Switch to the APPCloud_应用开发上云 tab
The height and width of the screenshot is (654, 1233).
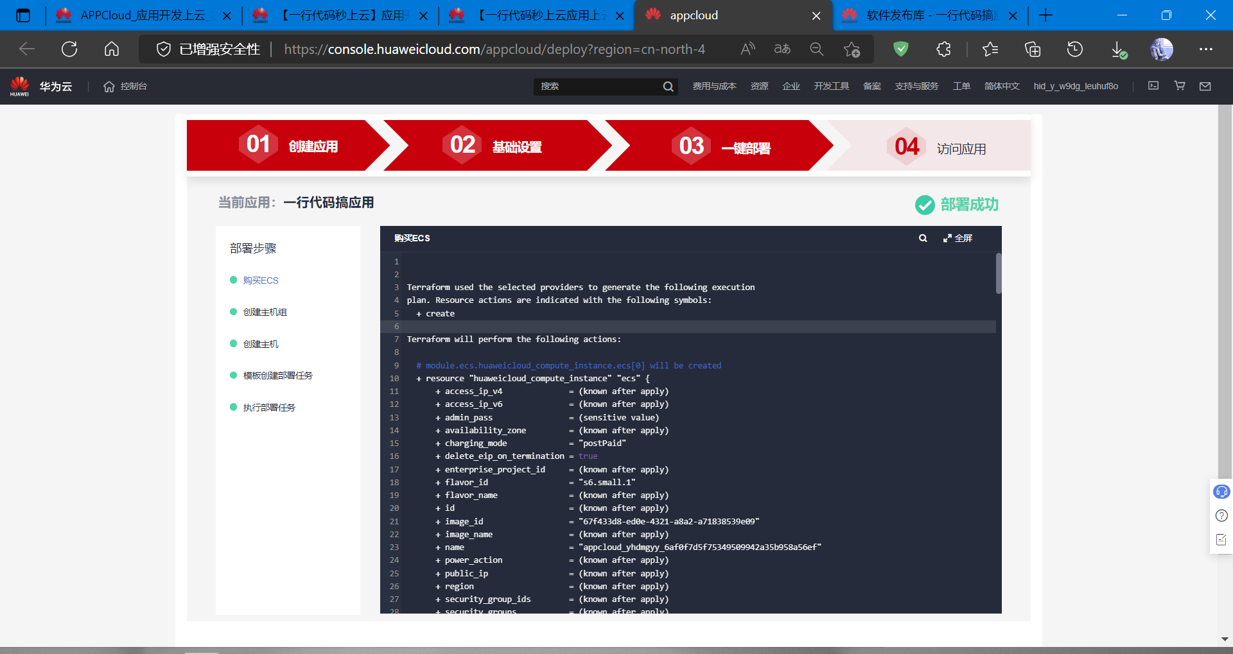pos(143,15)
